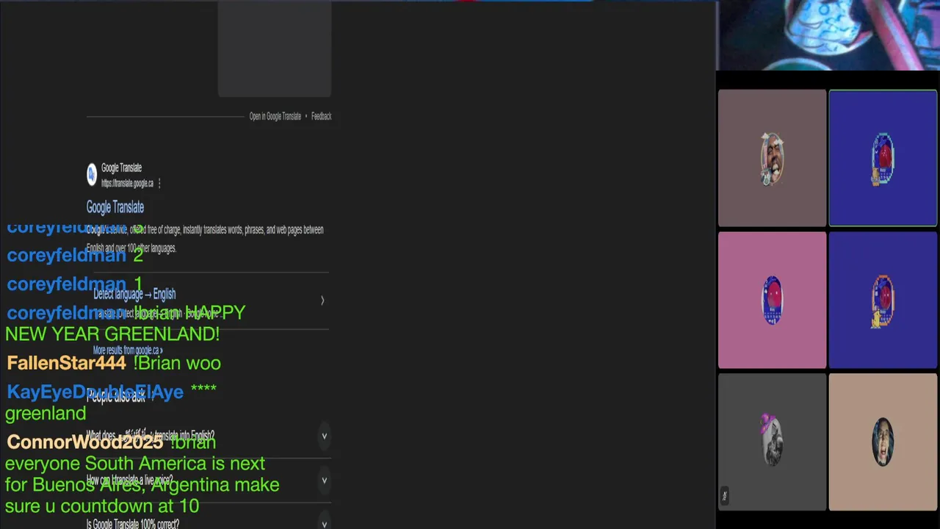
Task: Select the purple-hat avatar in the dark gray tile
Action: click(770, 439)
